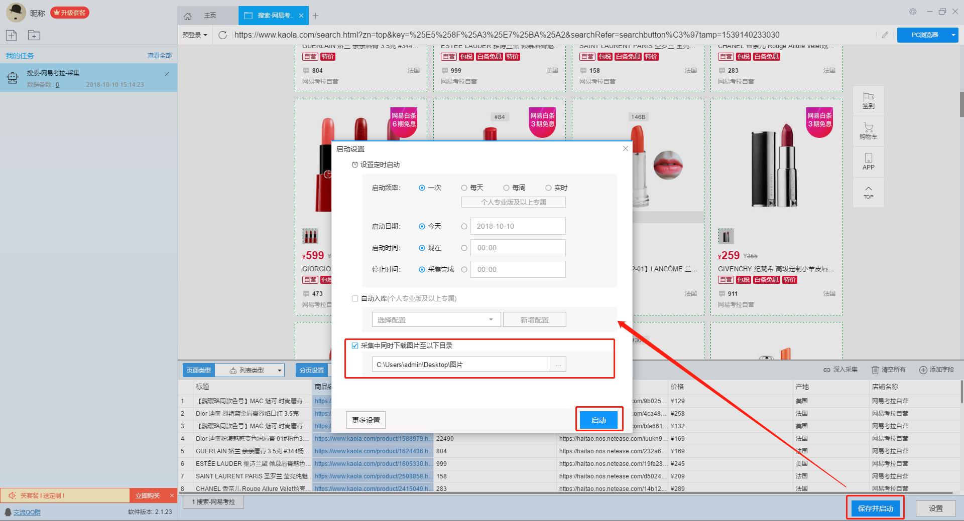Select 每周 start frequency
The width and height of the screenshot is (964, 521).
pos(506,188)
